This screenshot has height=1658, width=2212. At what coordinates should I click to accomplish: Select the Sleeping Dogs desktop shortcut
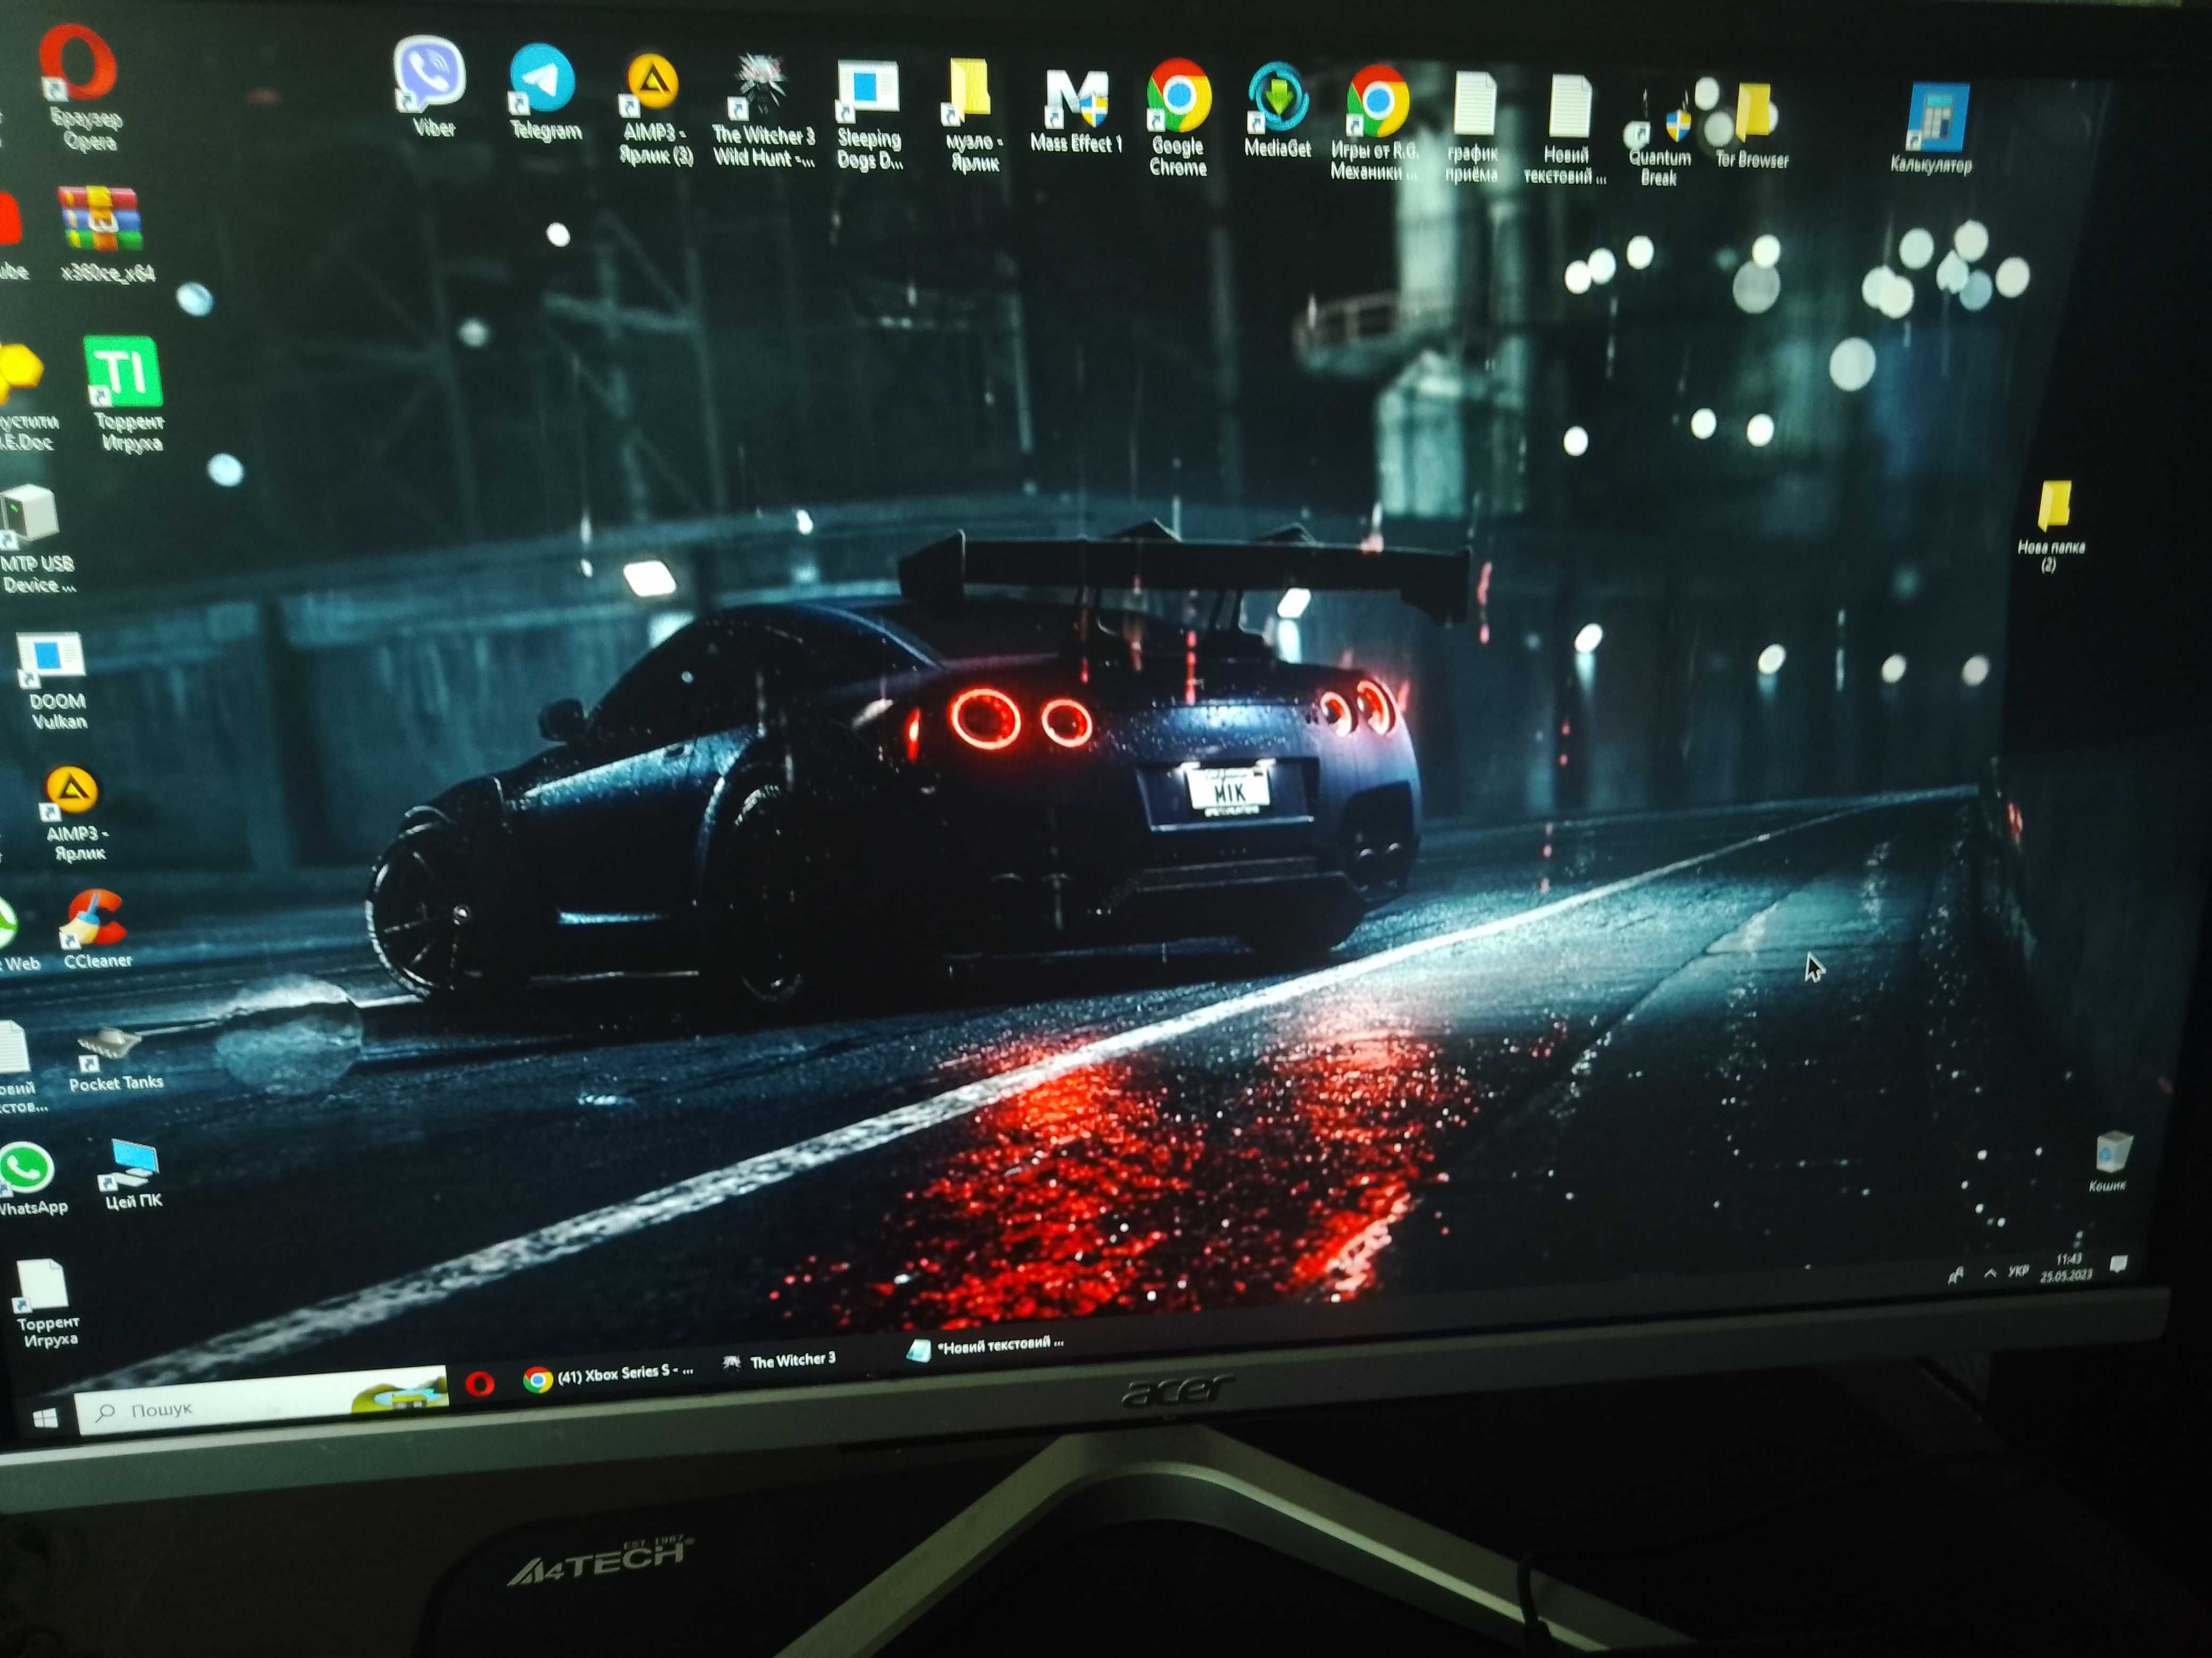(869, 115)
